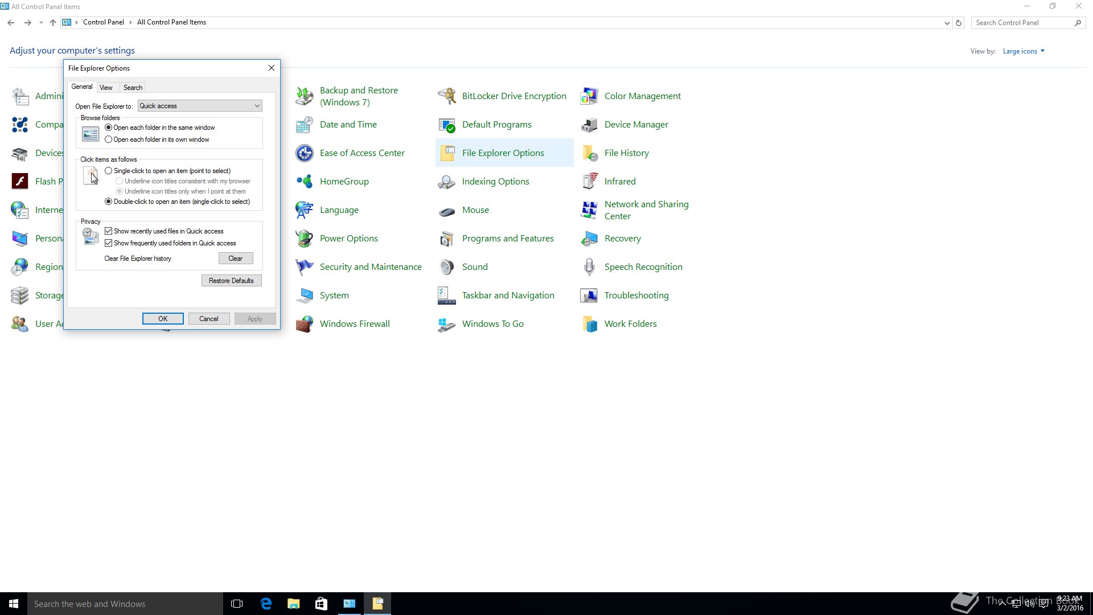Switch to the General tab
Viewport: 1093px width, 615px height.
(82, 87)
